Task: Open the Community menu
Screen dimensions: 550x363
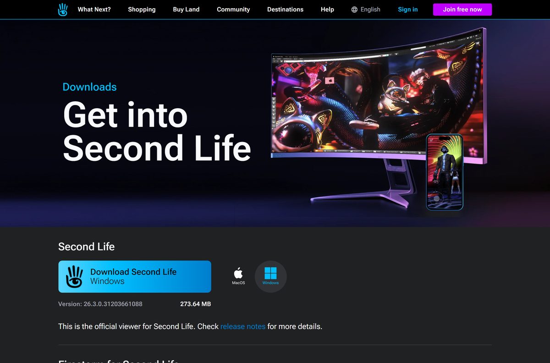Action: click(233, 9)
